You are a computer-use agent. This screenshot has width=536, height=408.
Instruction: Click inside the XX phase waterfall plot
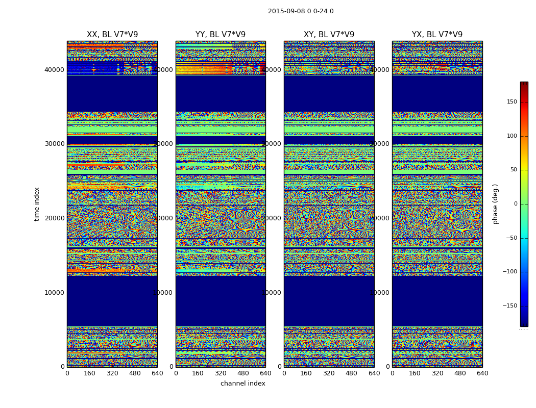(112, 204)
